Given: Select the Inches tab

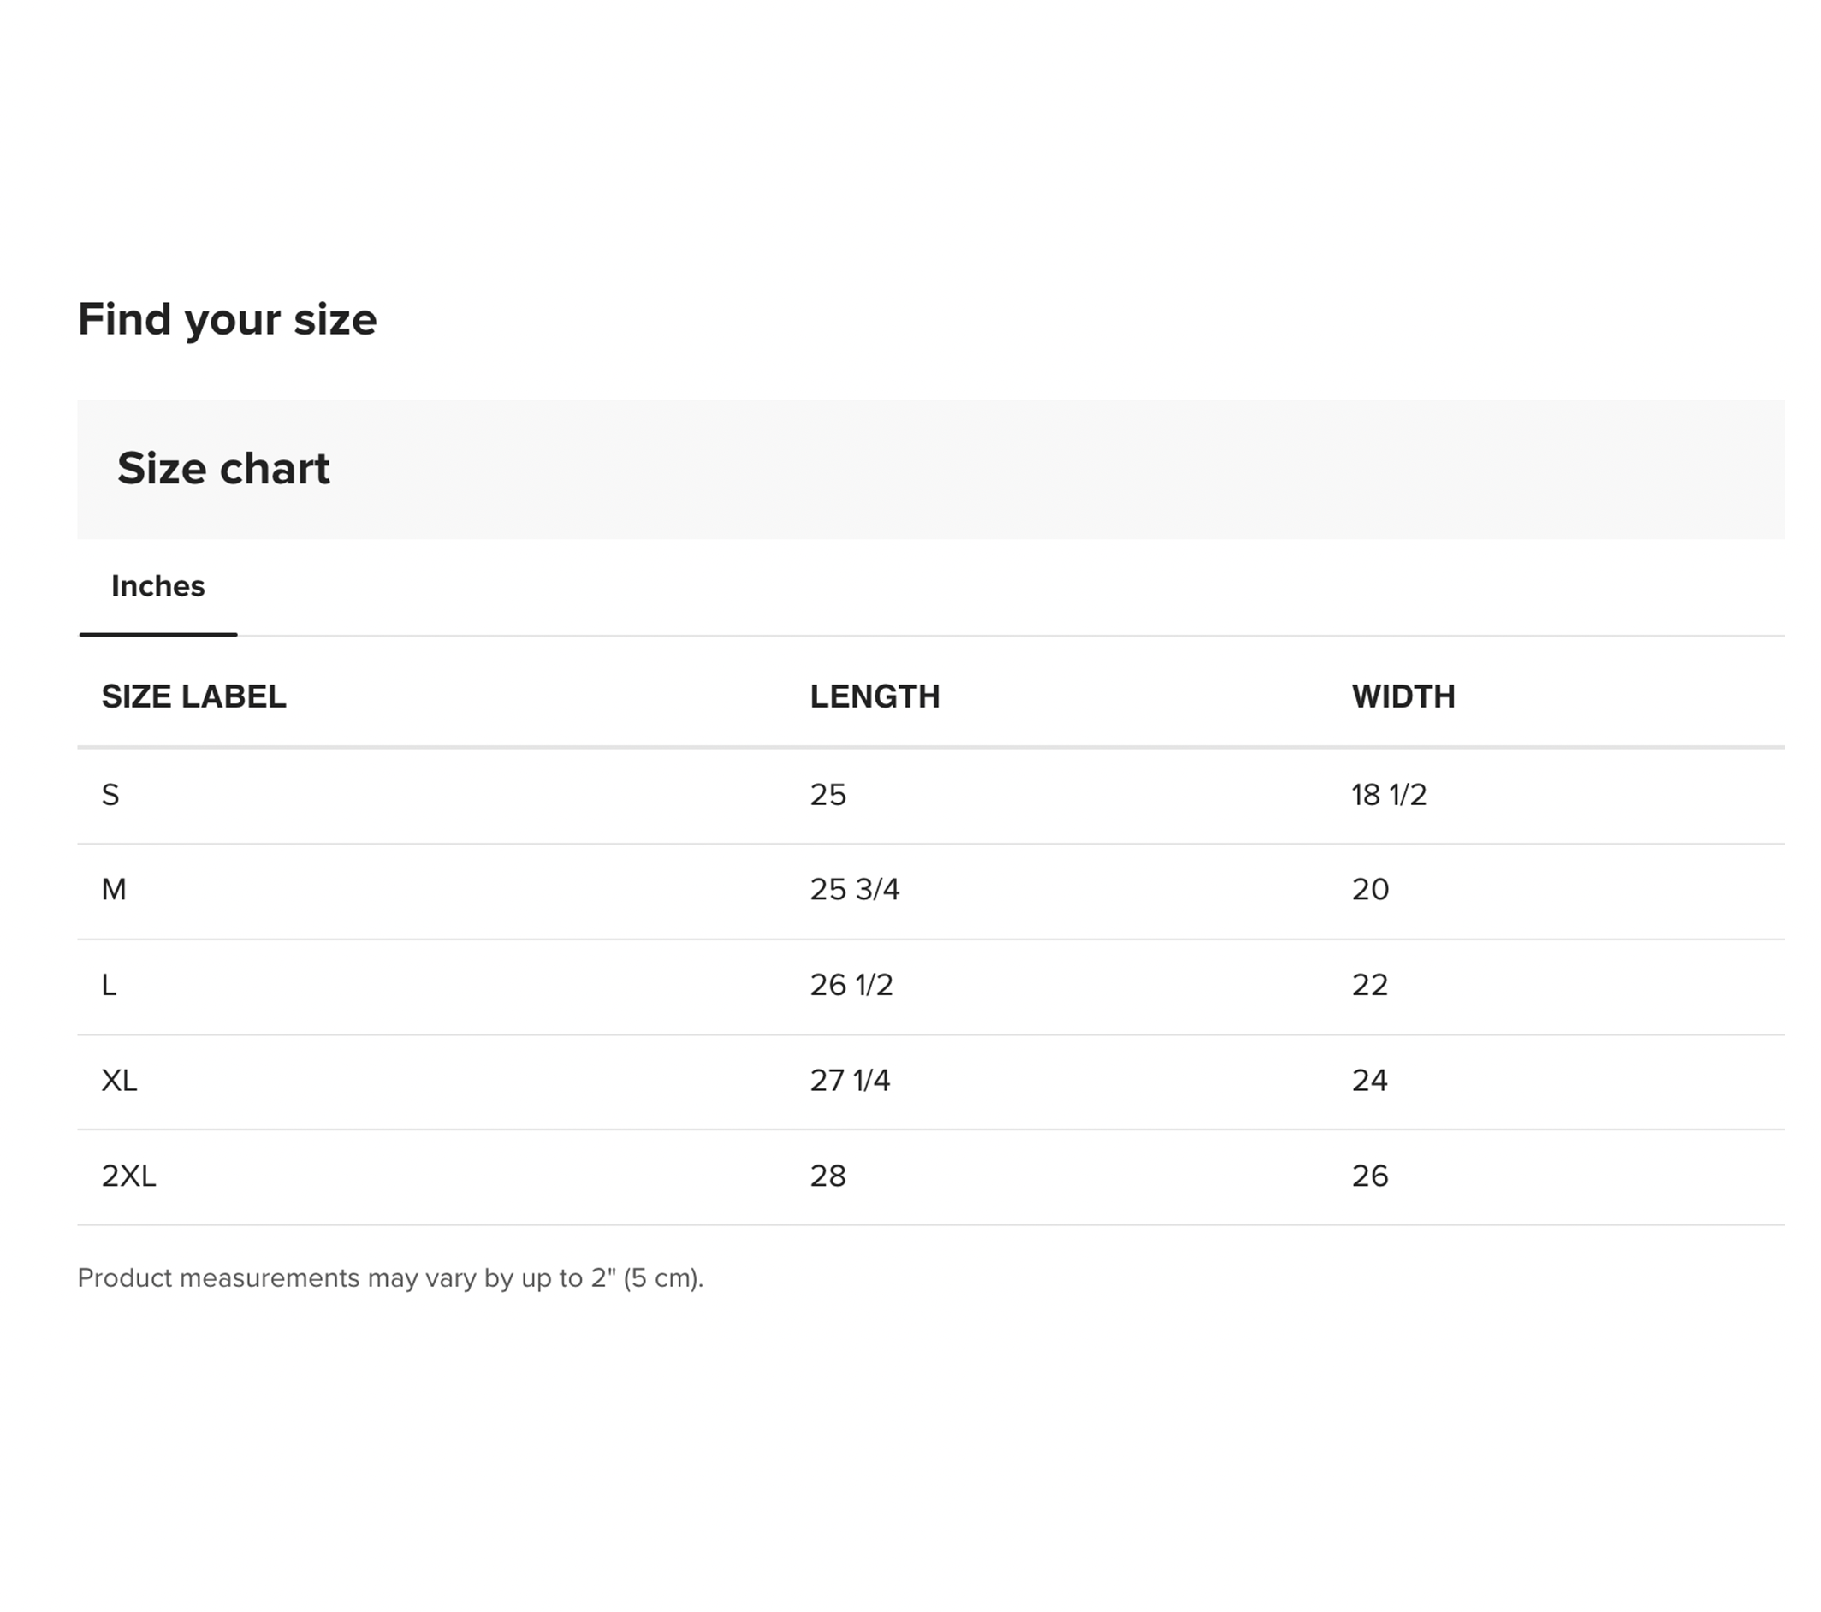Looking at the screenshot, I should pyautogui.click(x=157, y=586).
